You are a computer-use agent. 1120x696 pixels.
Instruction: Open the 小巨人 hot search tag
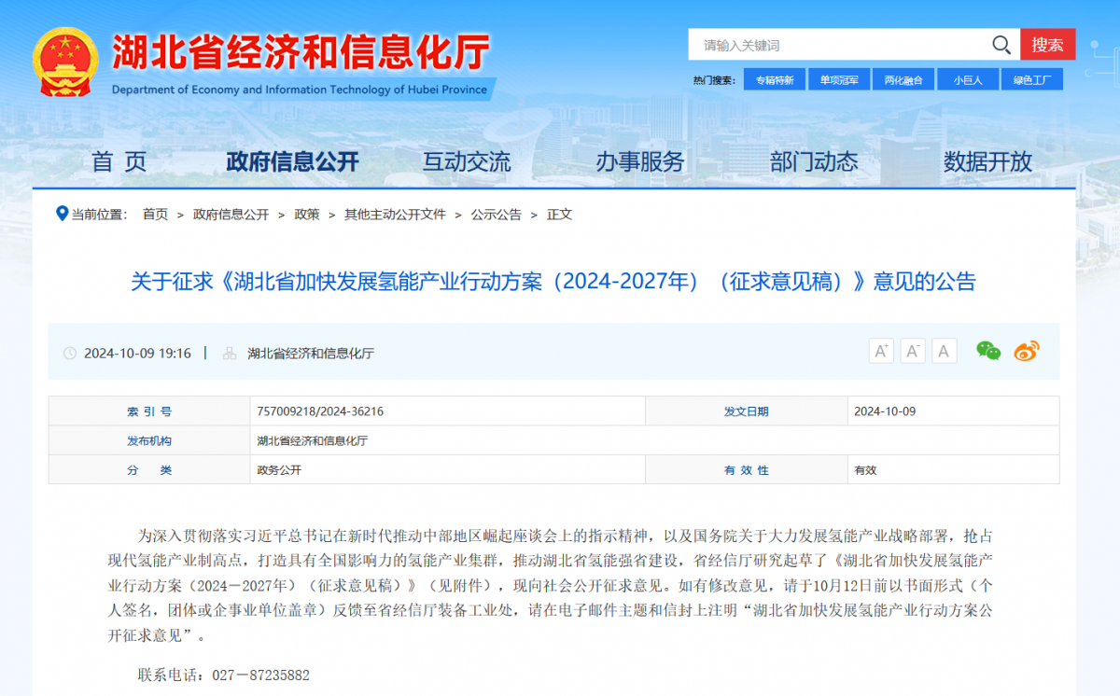pos(968,80)
